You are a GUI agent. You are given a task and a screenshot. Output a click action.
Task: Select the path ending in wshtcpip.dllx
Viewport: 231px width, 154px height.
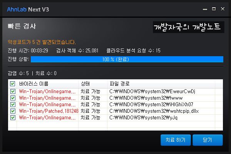point(154,111)
